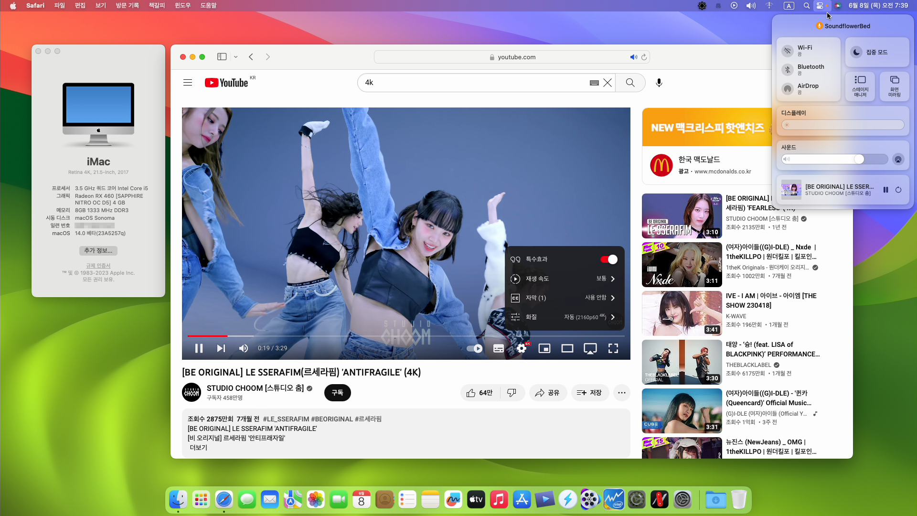
Task: Click 스테이지 매니저 tile
Action: click(860, 86)
